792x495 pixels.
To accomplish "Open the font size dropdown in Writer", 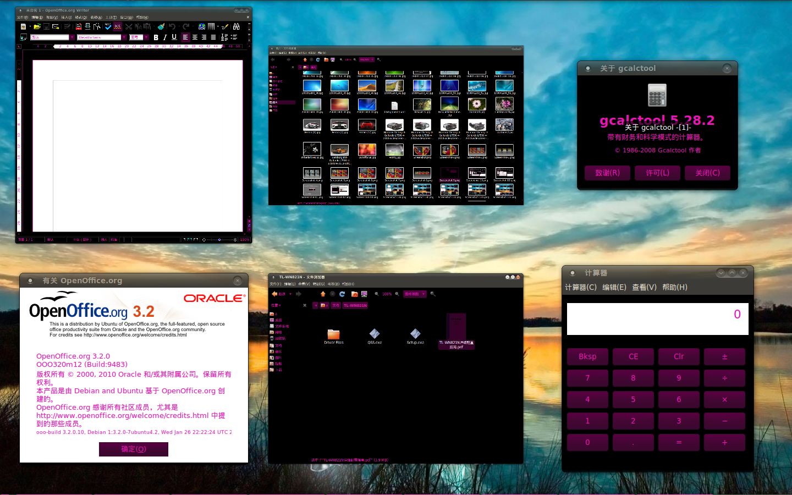I will (146, 37).
